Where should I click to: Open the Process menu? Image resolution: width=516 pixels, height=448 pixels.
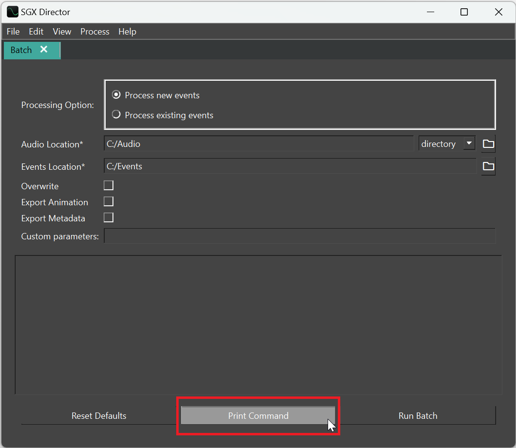(94, 32)
